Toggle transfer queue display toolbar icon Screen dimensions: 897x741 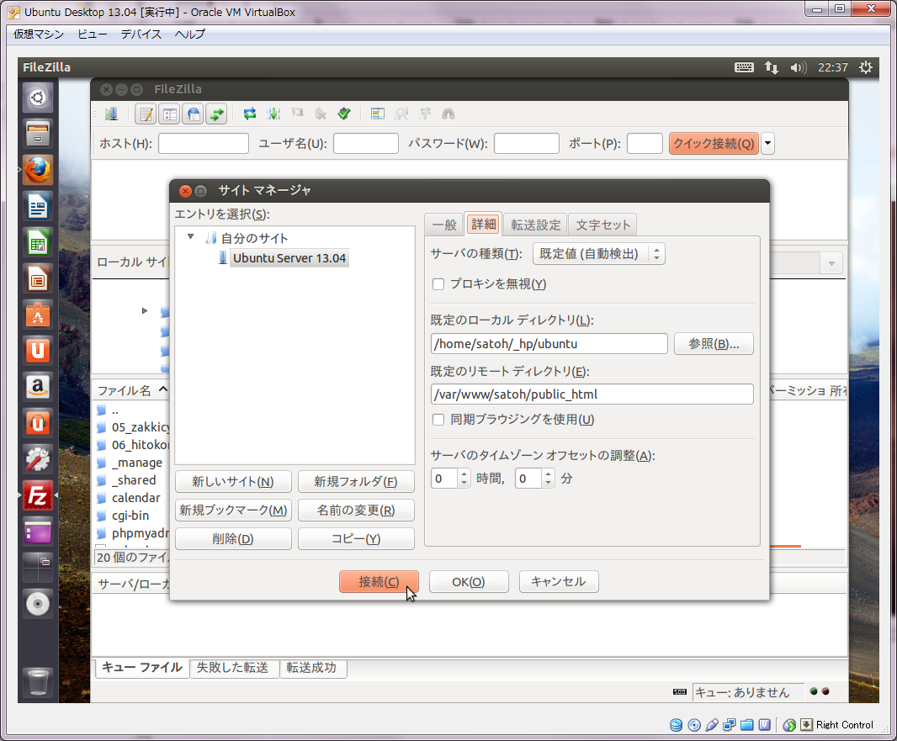coord(217,114)
